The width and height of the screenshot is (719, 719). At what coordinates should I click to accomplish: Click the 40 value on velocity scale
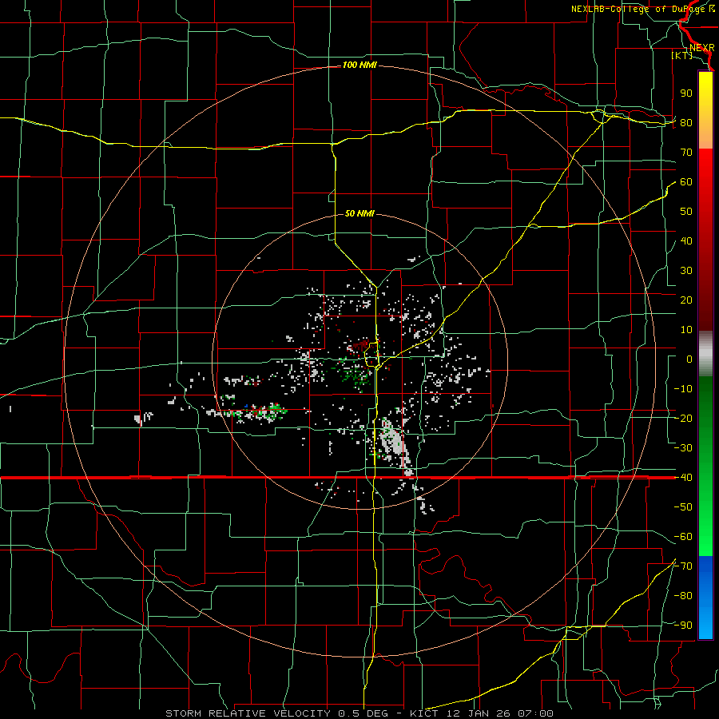tap(686, 241)
